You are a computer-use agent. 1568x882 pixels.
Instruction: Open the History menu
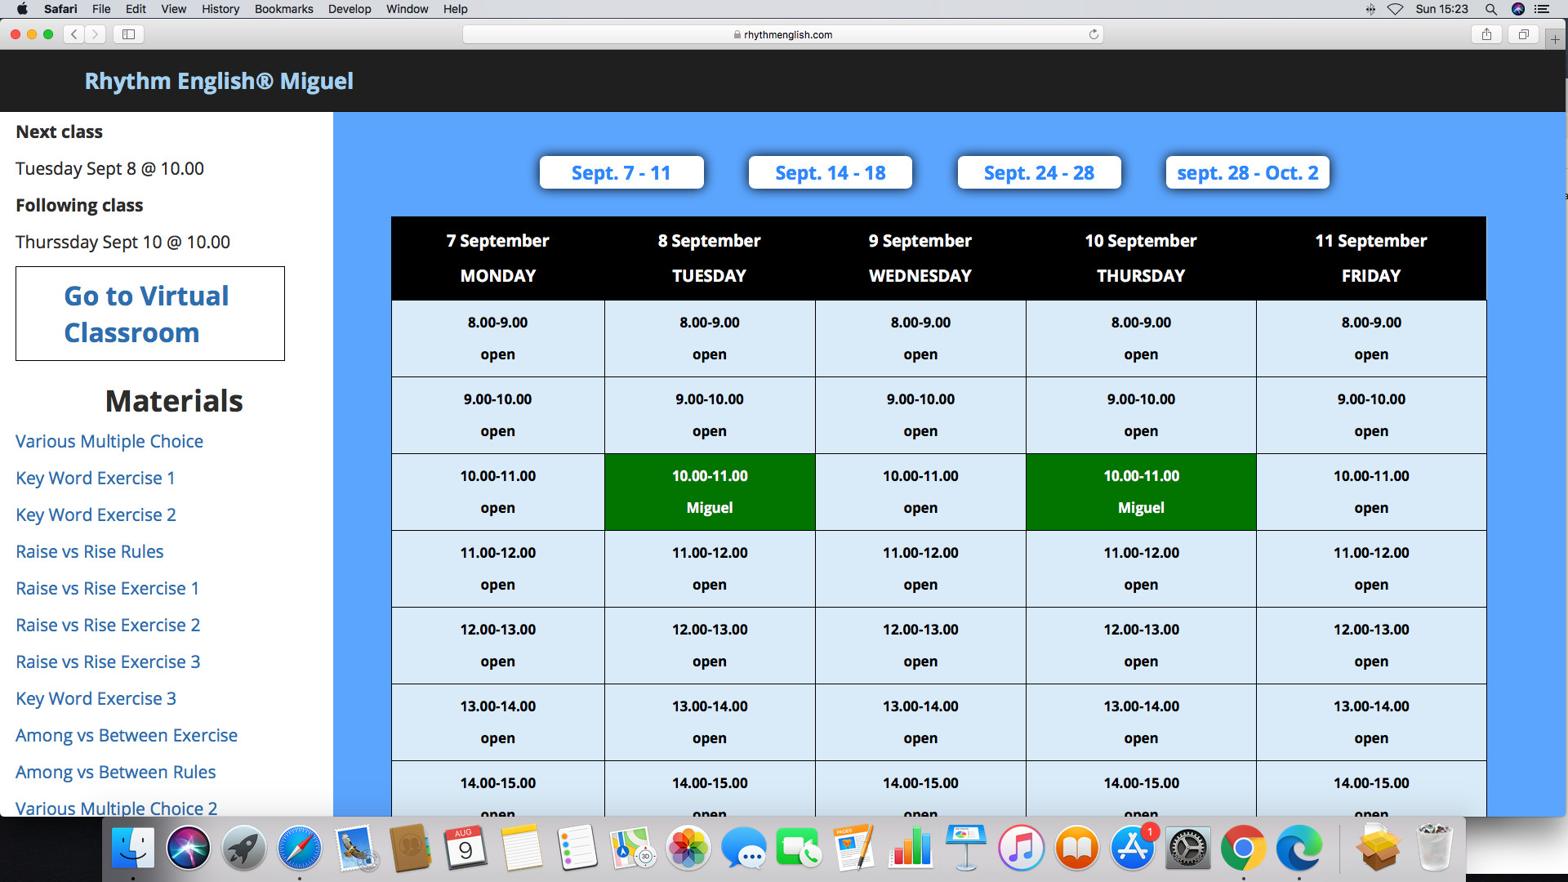pyautogui.click(x=220, y=9)
